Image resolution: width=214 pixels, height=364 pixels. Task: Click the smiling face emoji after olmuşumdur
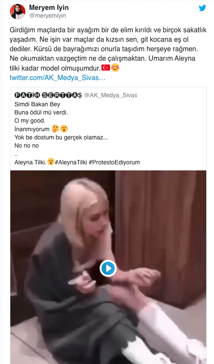click(115, 68)
